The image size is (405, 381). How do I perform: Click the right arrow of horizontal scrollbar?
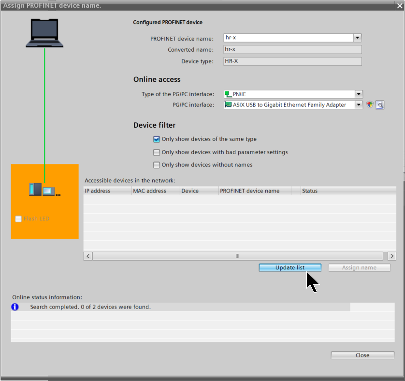[392, 256]
